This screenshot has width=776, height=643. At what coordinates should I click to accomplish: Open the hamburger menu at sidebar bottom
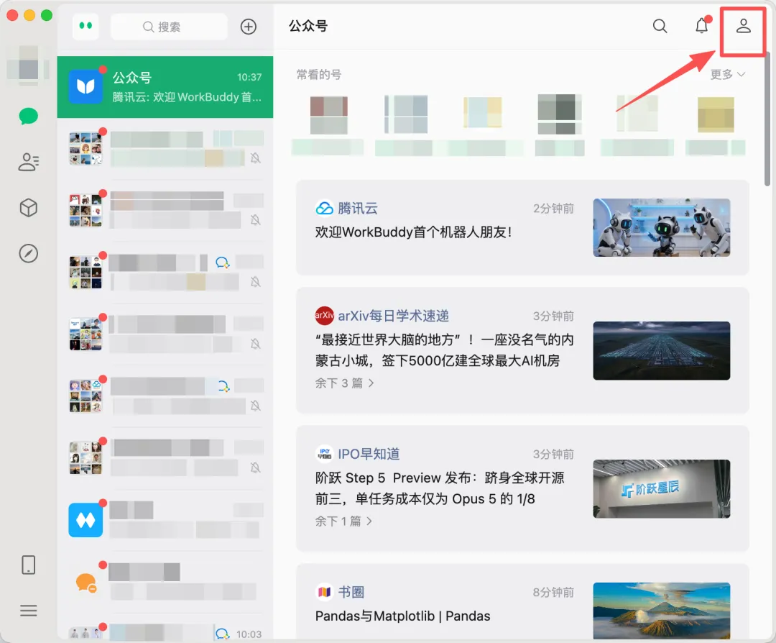tap(28, 611)
